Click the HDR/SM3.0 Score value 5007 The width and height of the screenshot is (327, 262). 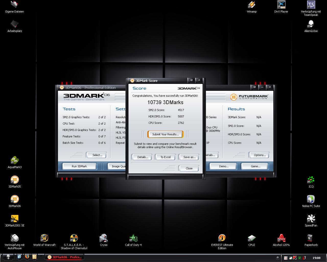click(x=181, y=116)
